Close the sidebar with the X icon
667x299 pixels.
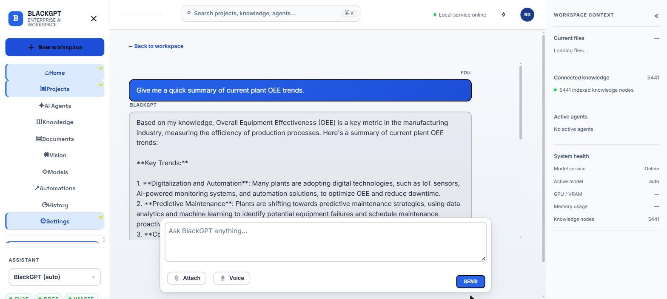(94, 19)
